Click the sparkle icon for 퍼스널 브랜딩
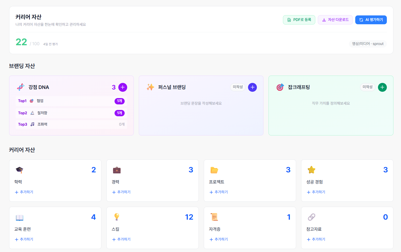Image resolution: width=401 pixels, height=252 pixels. coord(150,87)
